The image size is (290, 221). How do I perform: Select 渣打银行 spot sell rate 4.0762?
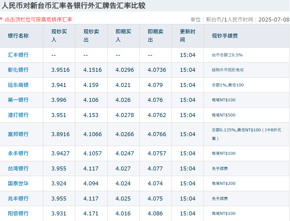tap(157, 115)
